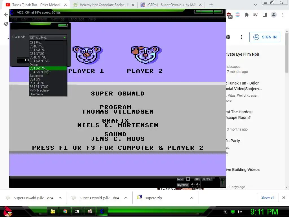Switch to Tunak Tunak Tun YouTube tab

click(x=36, y=5)
